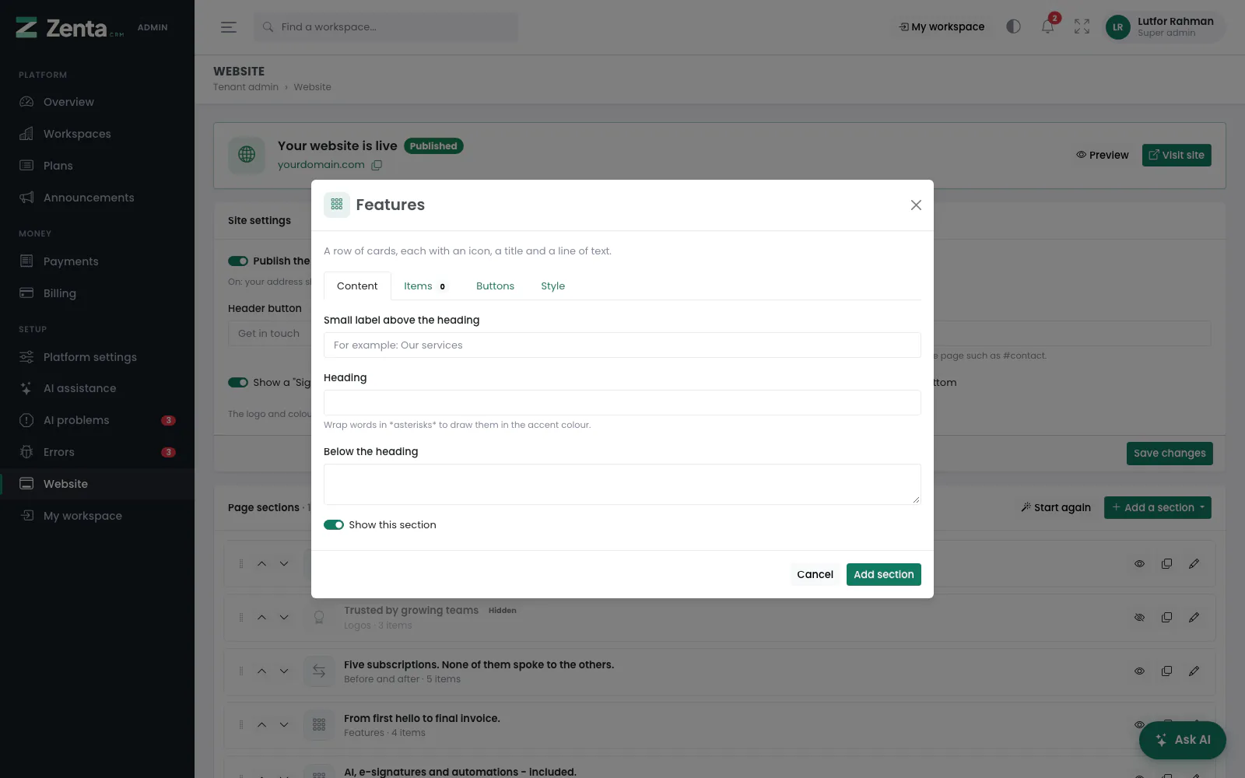Click the Heading input field
Screen dimensions: 1245x778
622,403
